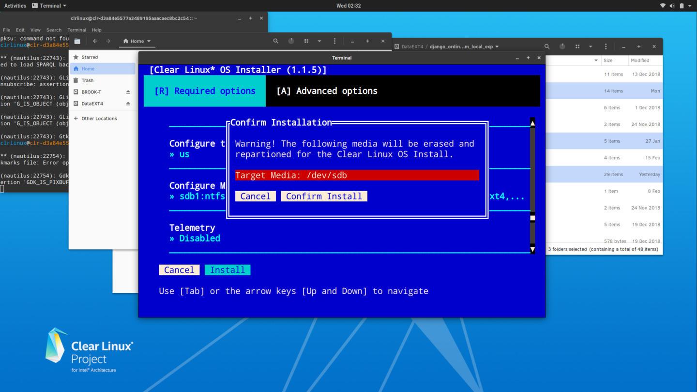Click the installer's bottom Cancel button
The image size is (697, 392).
[179, 270]
